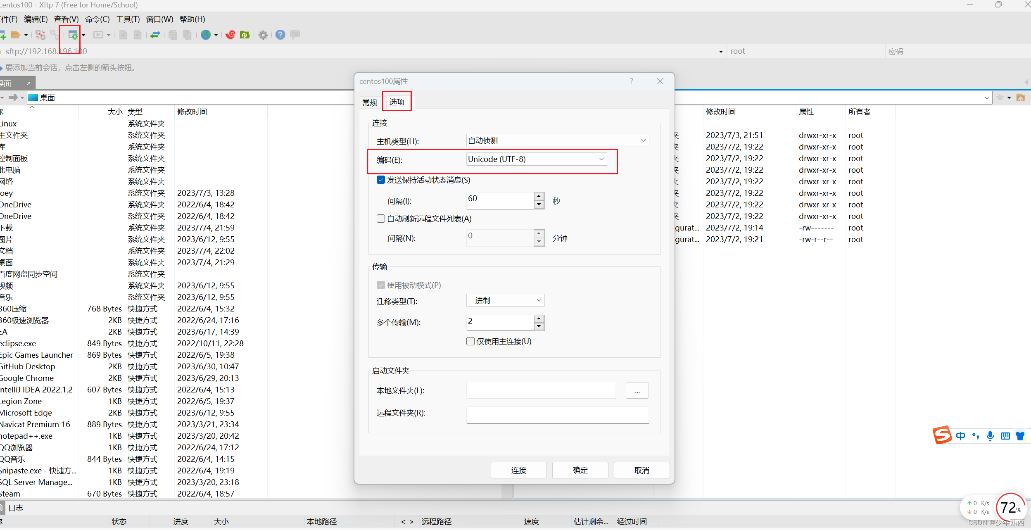Click the globe icon in toolbar
1031x530 pixels.
coord(206,35)
